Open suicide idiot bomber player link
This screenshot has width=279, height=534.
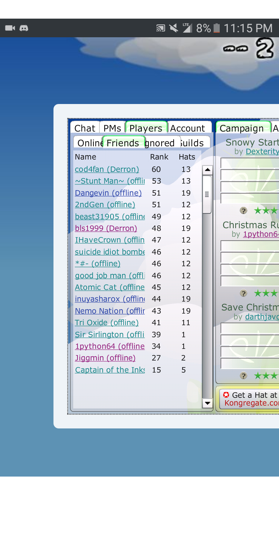(110, 252)
